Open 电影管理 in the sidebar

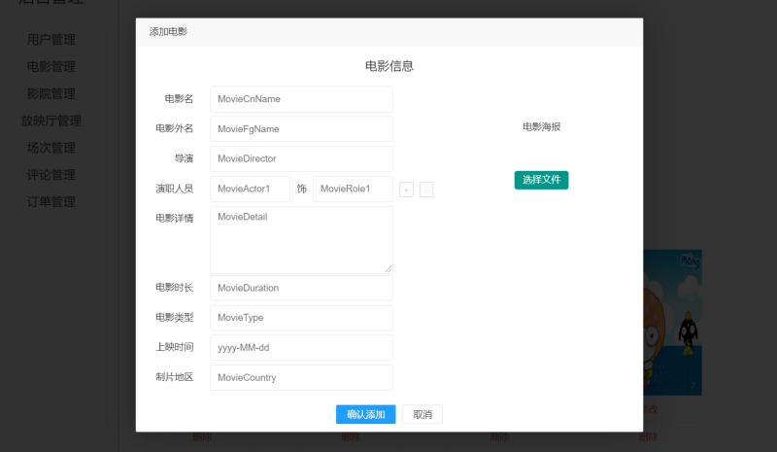[x=51, y=66]
